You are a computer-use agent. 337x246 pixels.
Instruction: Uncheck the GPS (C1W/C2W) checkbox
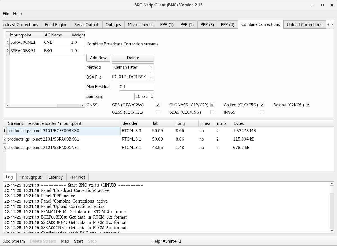point(158,105)
